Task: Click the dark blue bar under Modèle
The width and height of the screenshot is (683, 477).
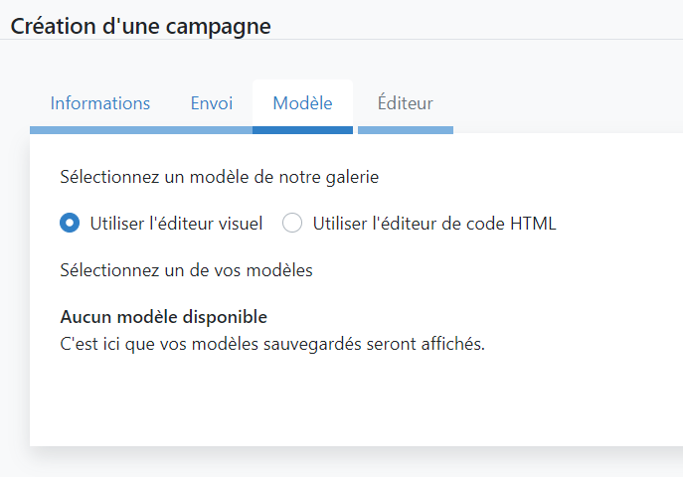Action: coord(302,130)
